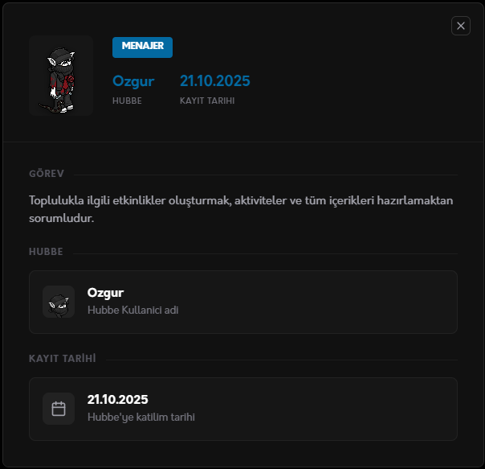Click the HUBBE label under username
The height and width of the screenshot is (469, 485).
[127, 101]
